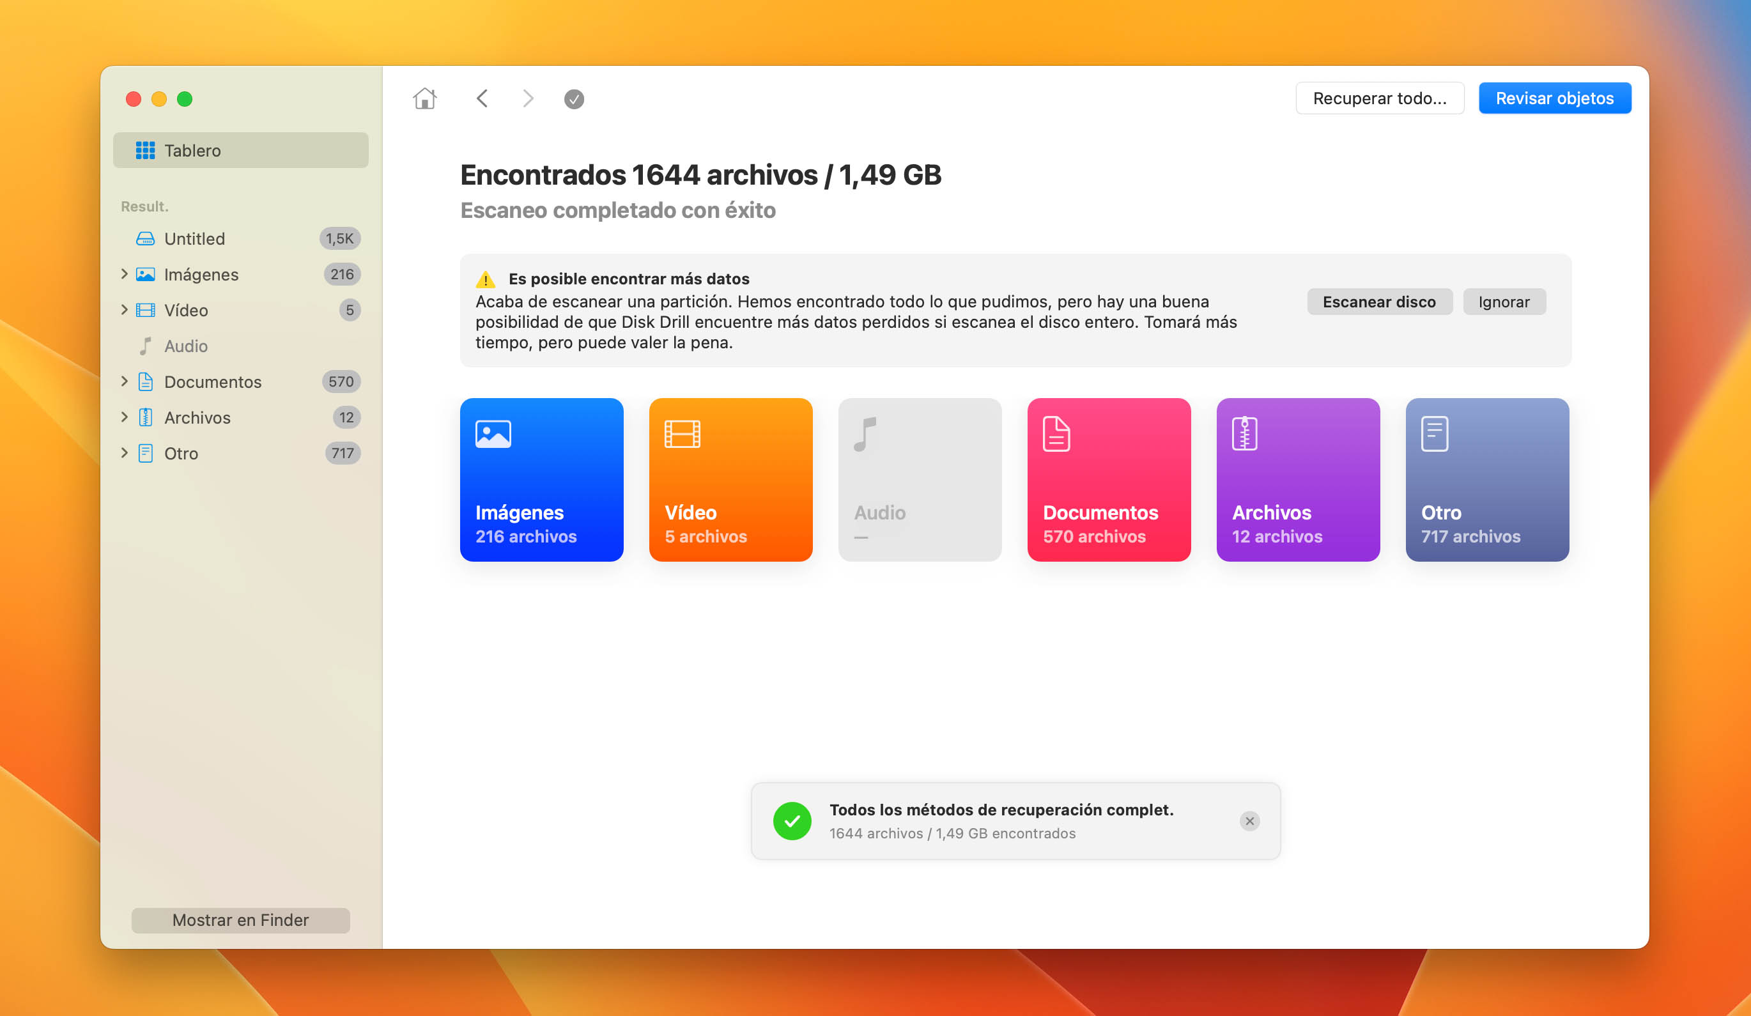Click the 717 count badge for Otro
The image size is (1751, 1016).
(x=343, y=453)
